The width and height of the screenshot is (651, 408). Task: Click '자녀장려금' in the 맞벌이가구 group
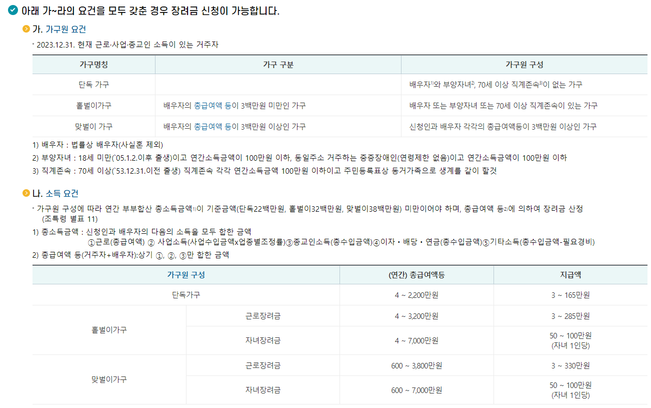(263, 390)
